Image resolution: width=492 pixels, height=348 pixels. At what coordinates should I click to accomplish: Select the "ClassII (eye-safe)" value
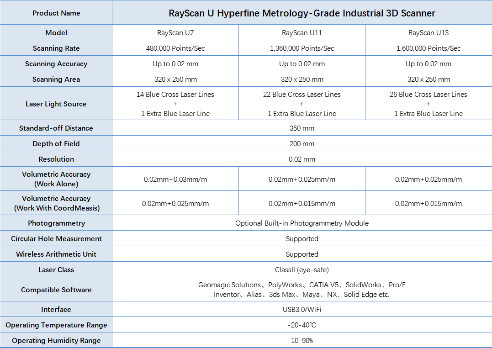pos(302,270)
